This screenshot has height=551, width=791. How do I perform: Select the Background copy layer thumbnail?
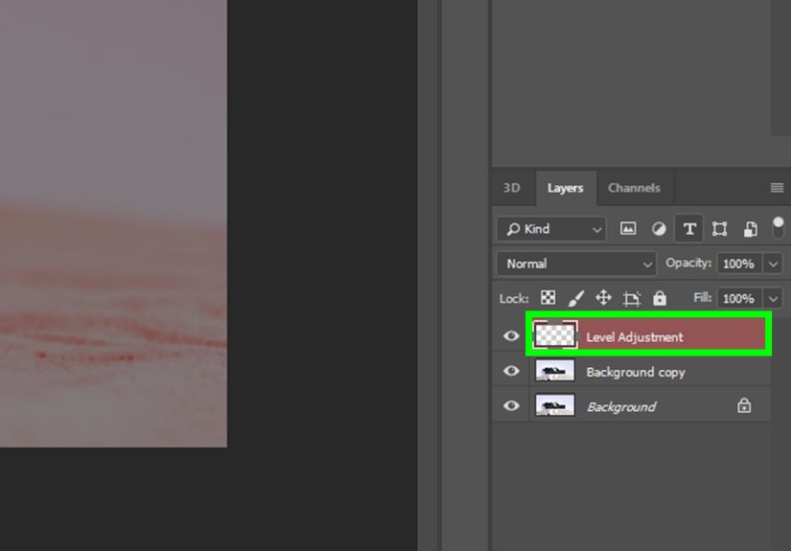pos(554,371)
